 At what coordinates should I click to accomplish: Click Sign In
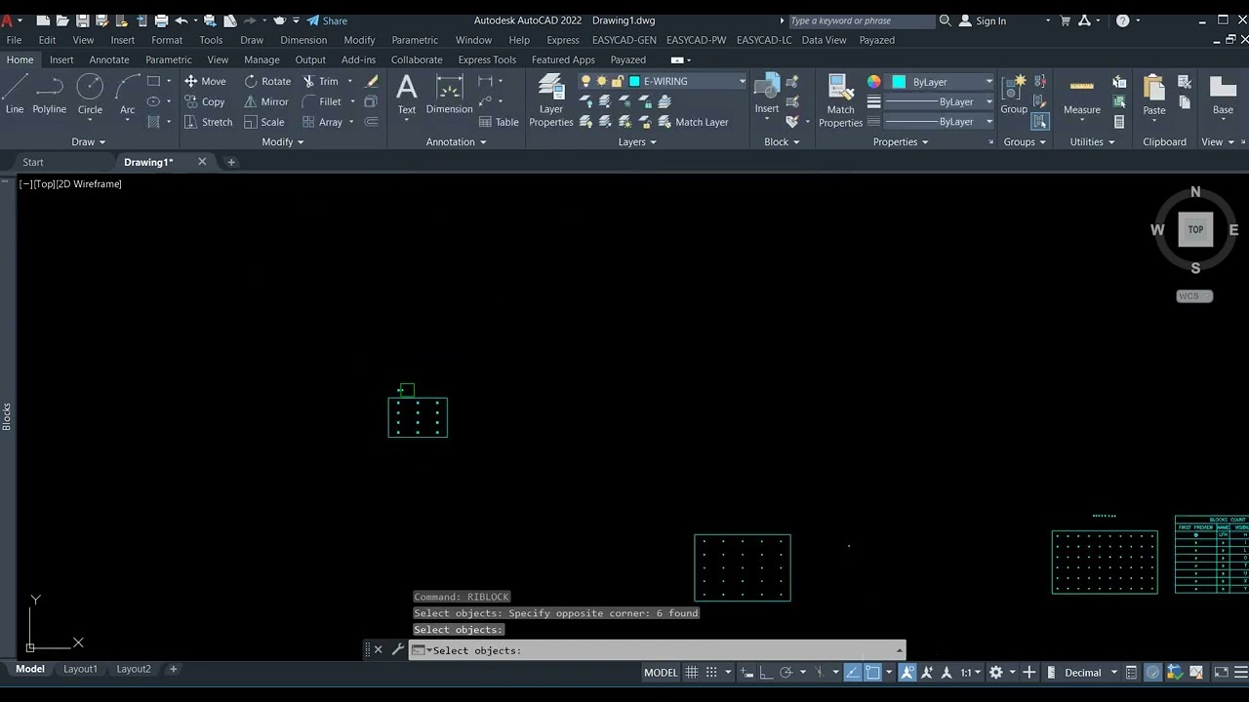point(983,20)
